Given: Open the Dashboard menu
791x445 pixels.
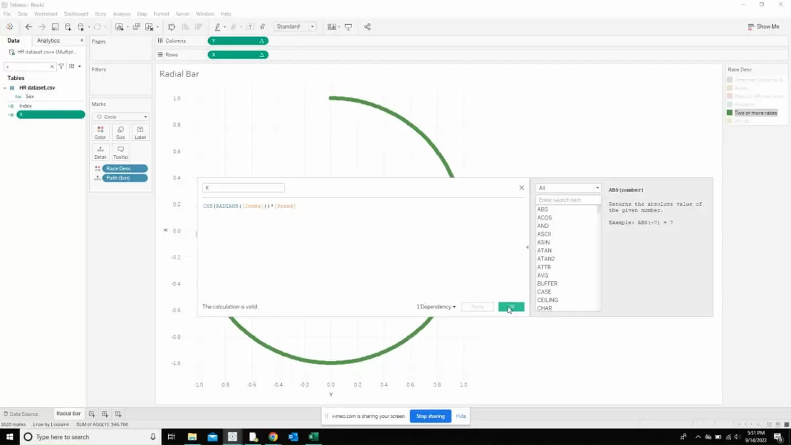Looking at the screenshot, I should pyautogui.click(x=76, y=14).
